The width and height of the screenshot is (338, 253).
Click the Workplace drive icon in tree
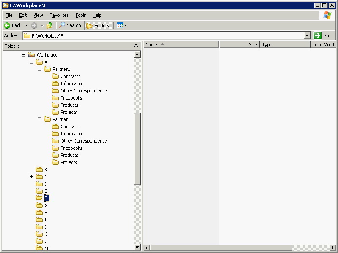coord(31,55)
